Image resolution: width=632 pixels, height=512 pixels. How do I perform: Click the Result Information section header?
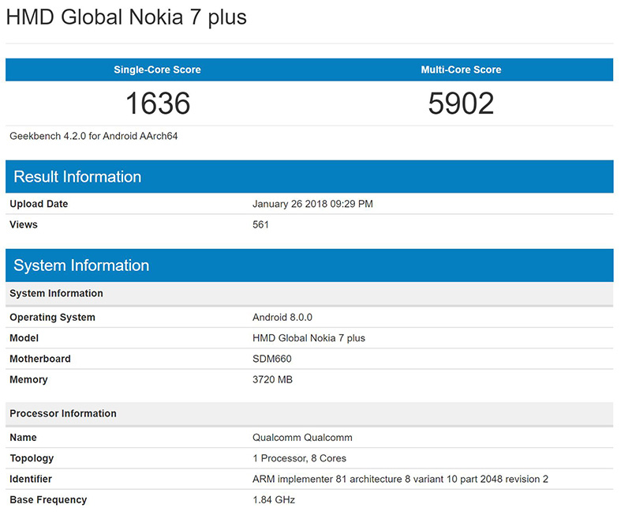pyautogui.click(x=309, y=176)
